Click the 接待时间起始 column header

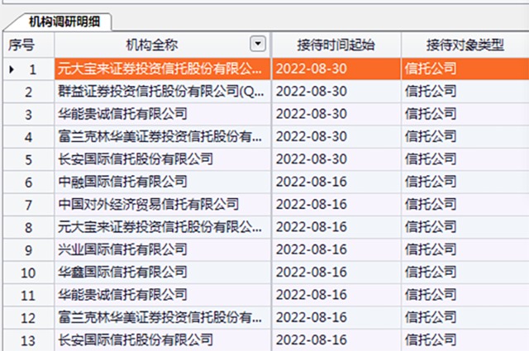(336, 45)
